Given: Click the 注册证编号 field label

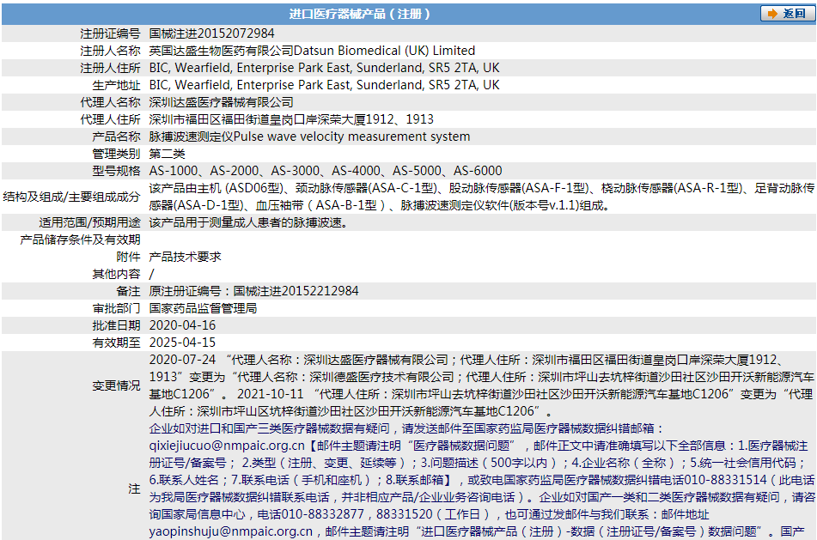Looking at the screenshot, I should tap(110, 33).
